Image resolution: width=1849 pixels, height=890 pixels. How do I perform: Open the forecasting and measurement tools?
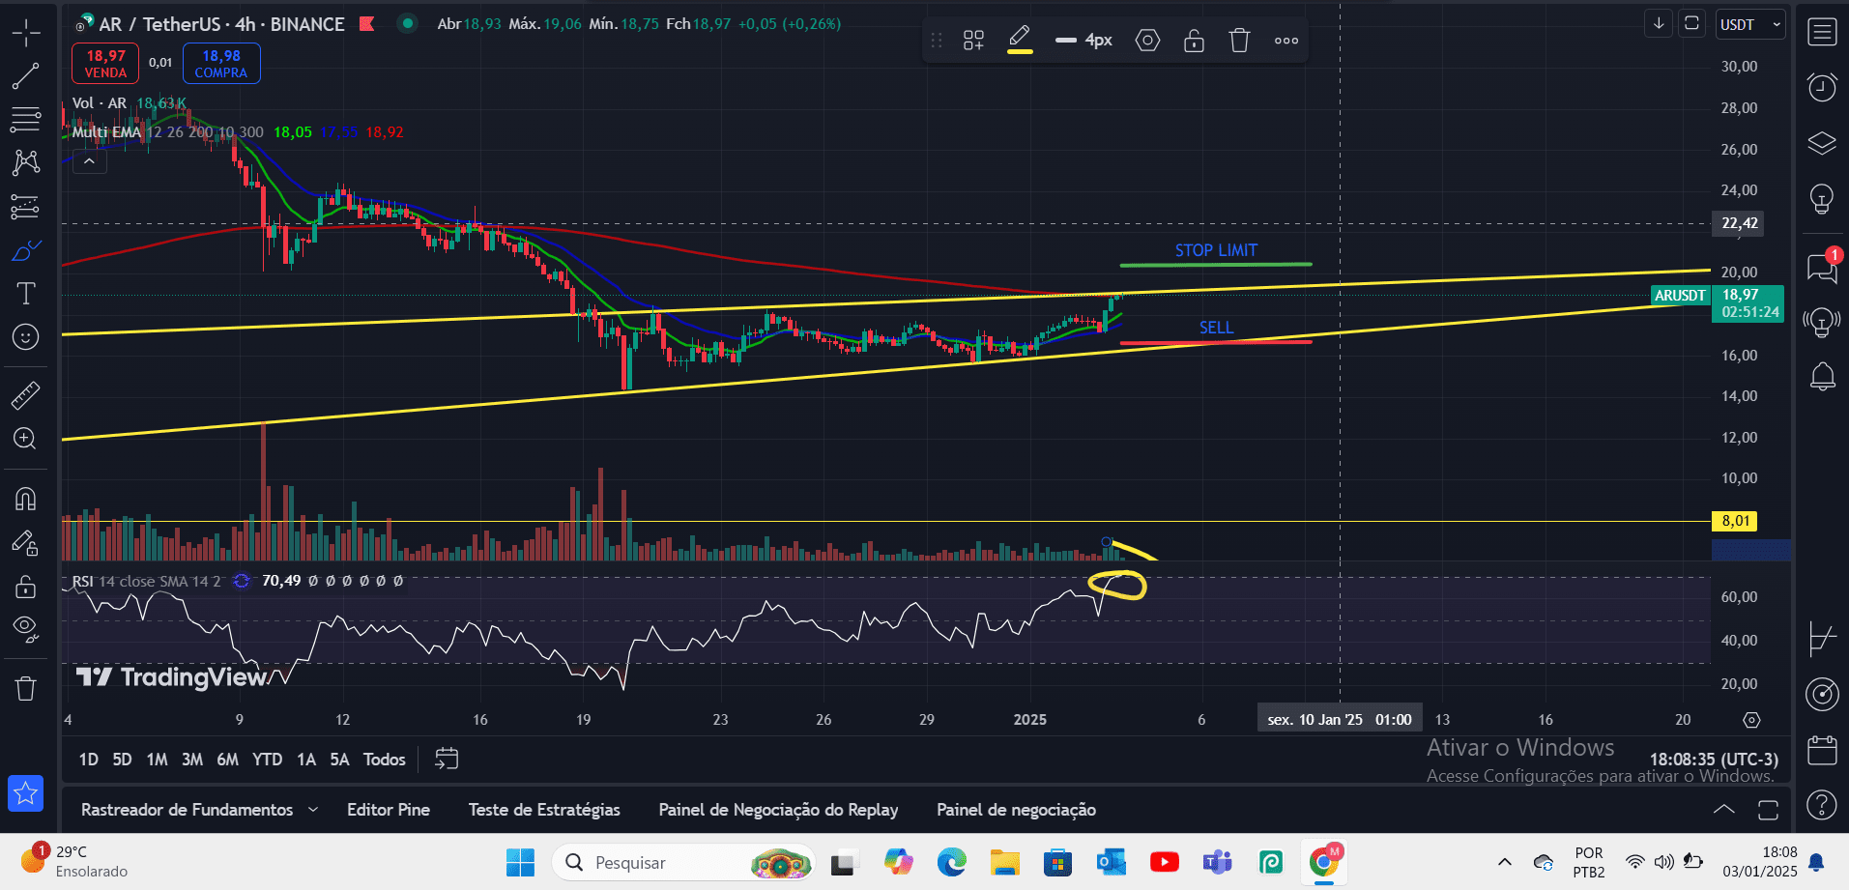click(x=26, y=206)
